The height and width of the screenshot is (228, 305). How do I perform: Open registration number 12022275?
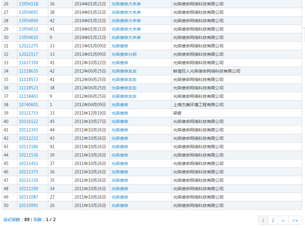28,46
